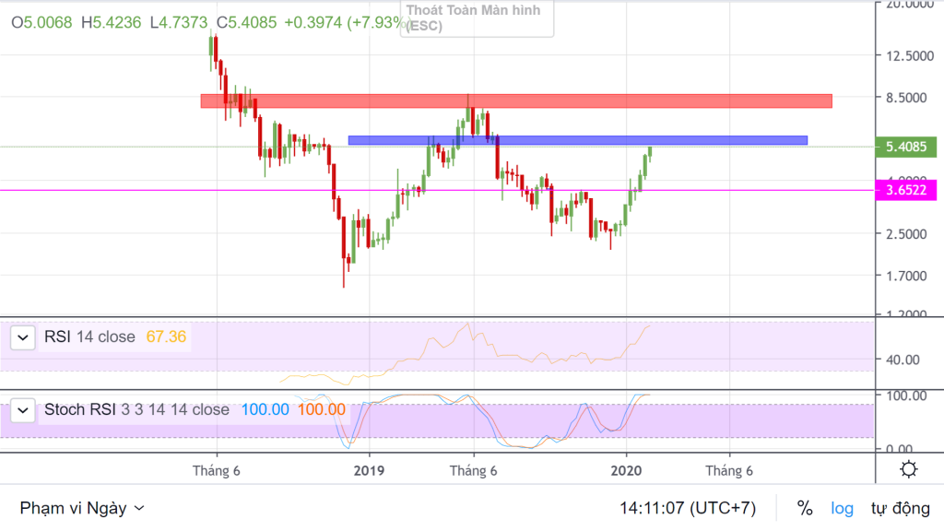Click the RSI 14 close indicator title
This screenshot has width=944, height=531.
[x=89, y=337]
